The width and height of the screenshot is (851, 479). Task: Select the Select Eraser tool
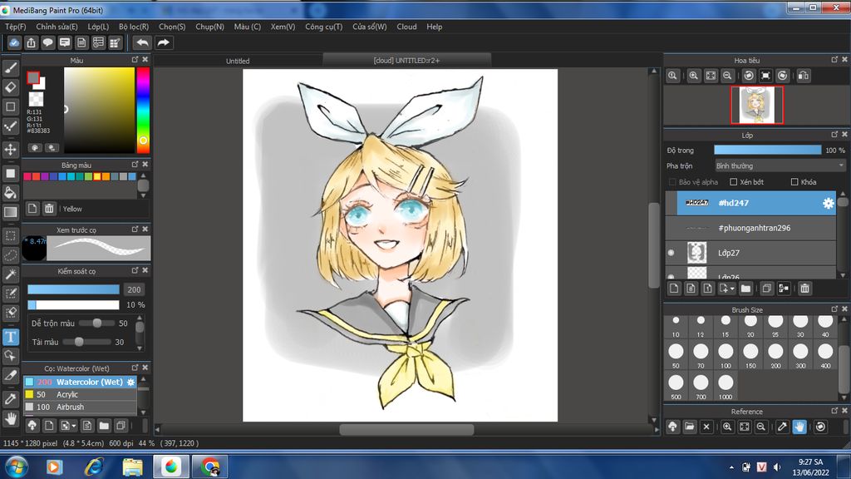pos(10,314)
